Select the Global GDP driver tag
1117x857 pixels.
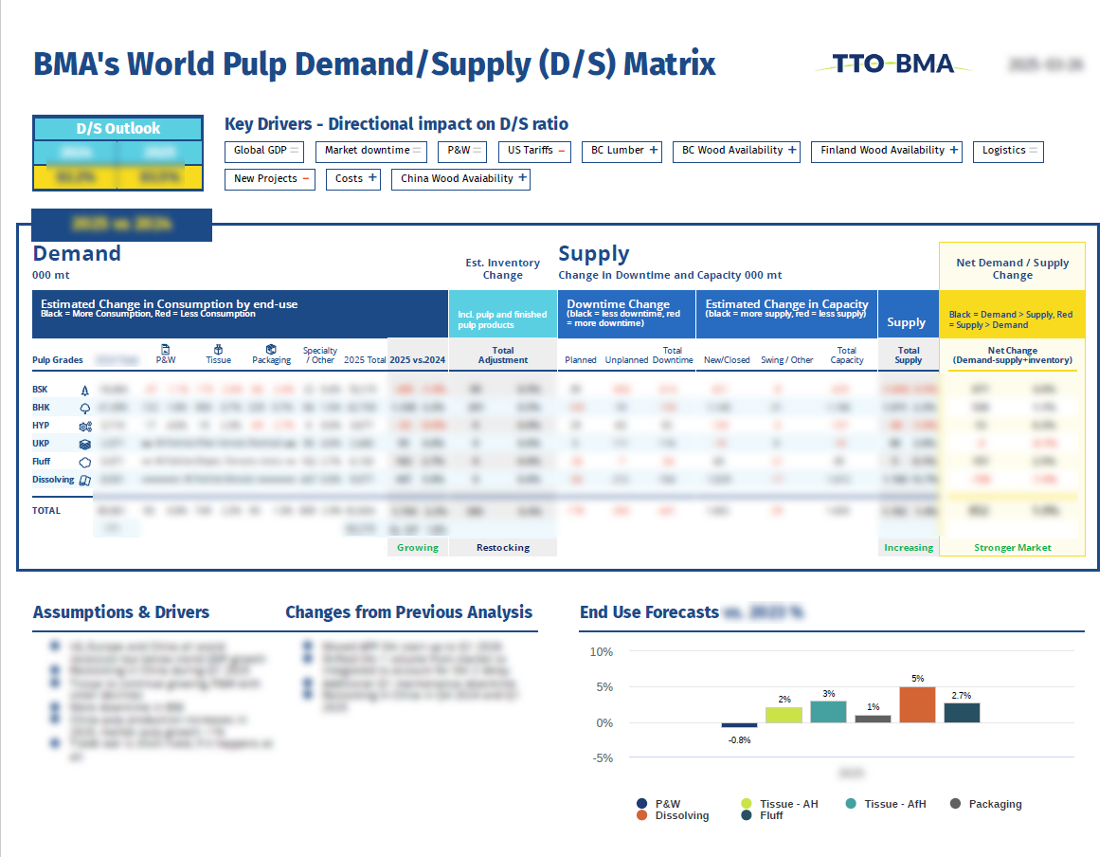(x=266, y=151)
